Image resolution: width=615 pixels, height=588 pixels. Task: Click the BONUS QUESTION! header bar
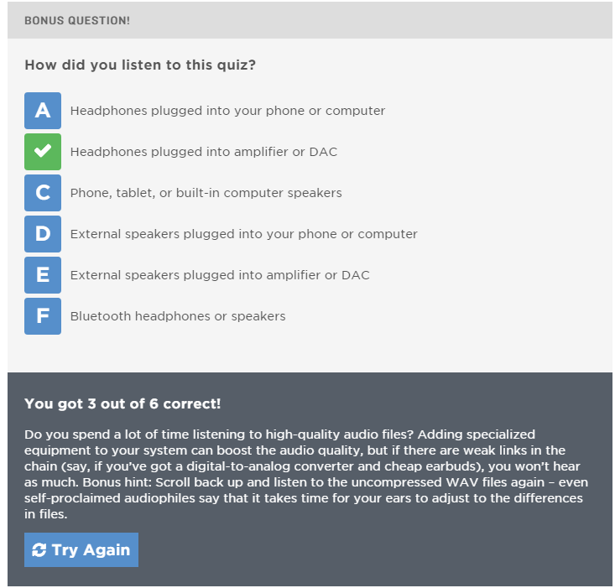(x=310, y=20)
